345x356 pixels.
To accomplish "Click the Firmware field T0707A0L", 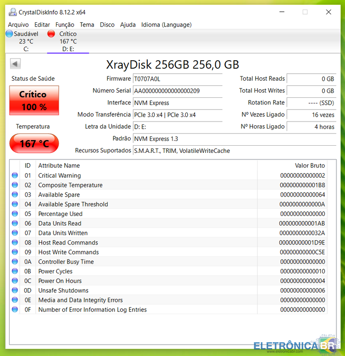I will pos(177,79).
